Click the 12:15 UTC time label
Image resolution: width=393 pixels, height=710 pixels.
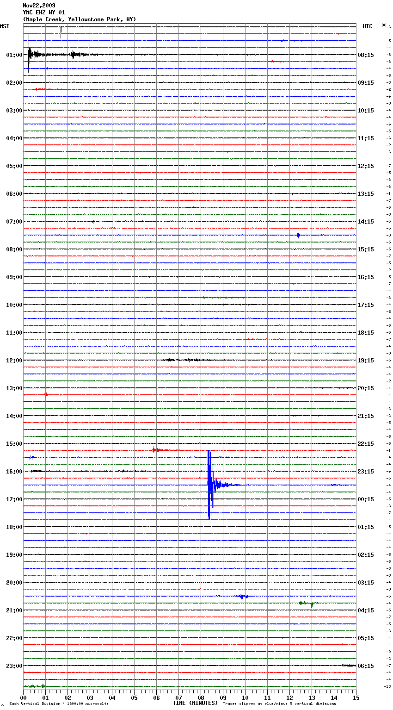366,166
